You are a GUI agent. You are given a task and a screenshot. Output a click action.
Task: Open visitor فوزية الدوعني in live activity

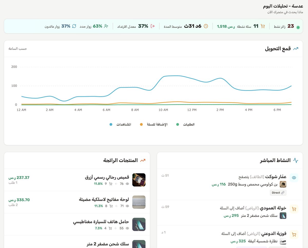(274, 234)
